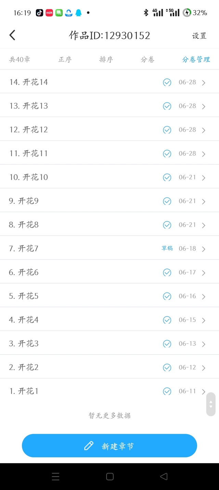Screen dimensions: 219x490
Task: Expand draft chapter 开花7 chevron
Action: click(x=204, y=249)
